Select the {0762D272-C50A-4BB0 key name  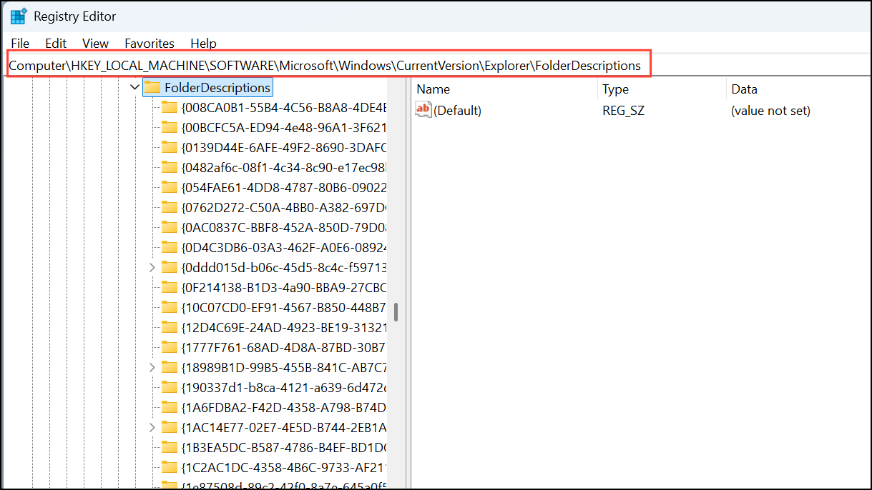click(x=284, y=208)
